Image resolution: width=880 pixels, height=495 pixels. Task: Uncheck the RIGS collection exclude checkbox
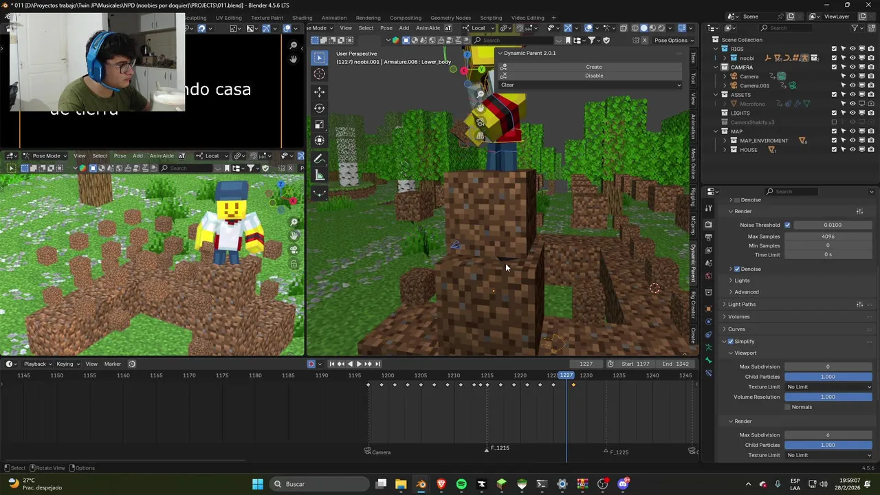point(834,49)
